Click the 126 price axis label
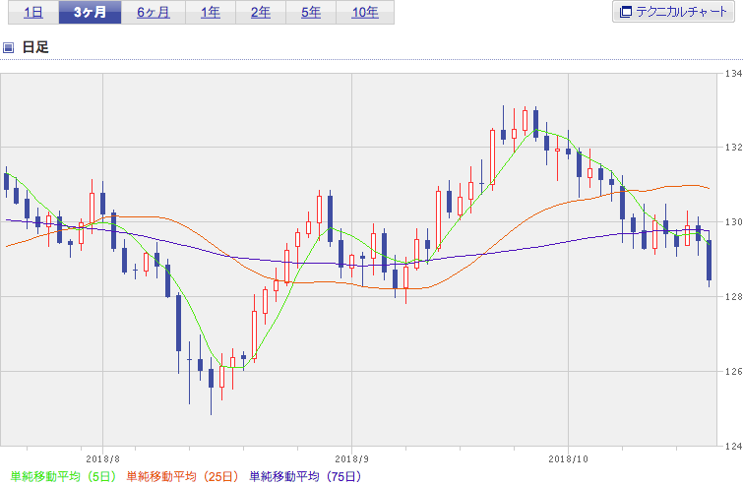Image resolution: width=743 pixels, height=485 pixels. [733, 371]
